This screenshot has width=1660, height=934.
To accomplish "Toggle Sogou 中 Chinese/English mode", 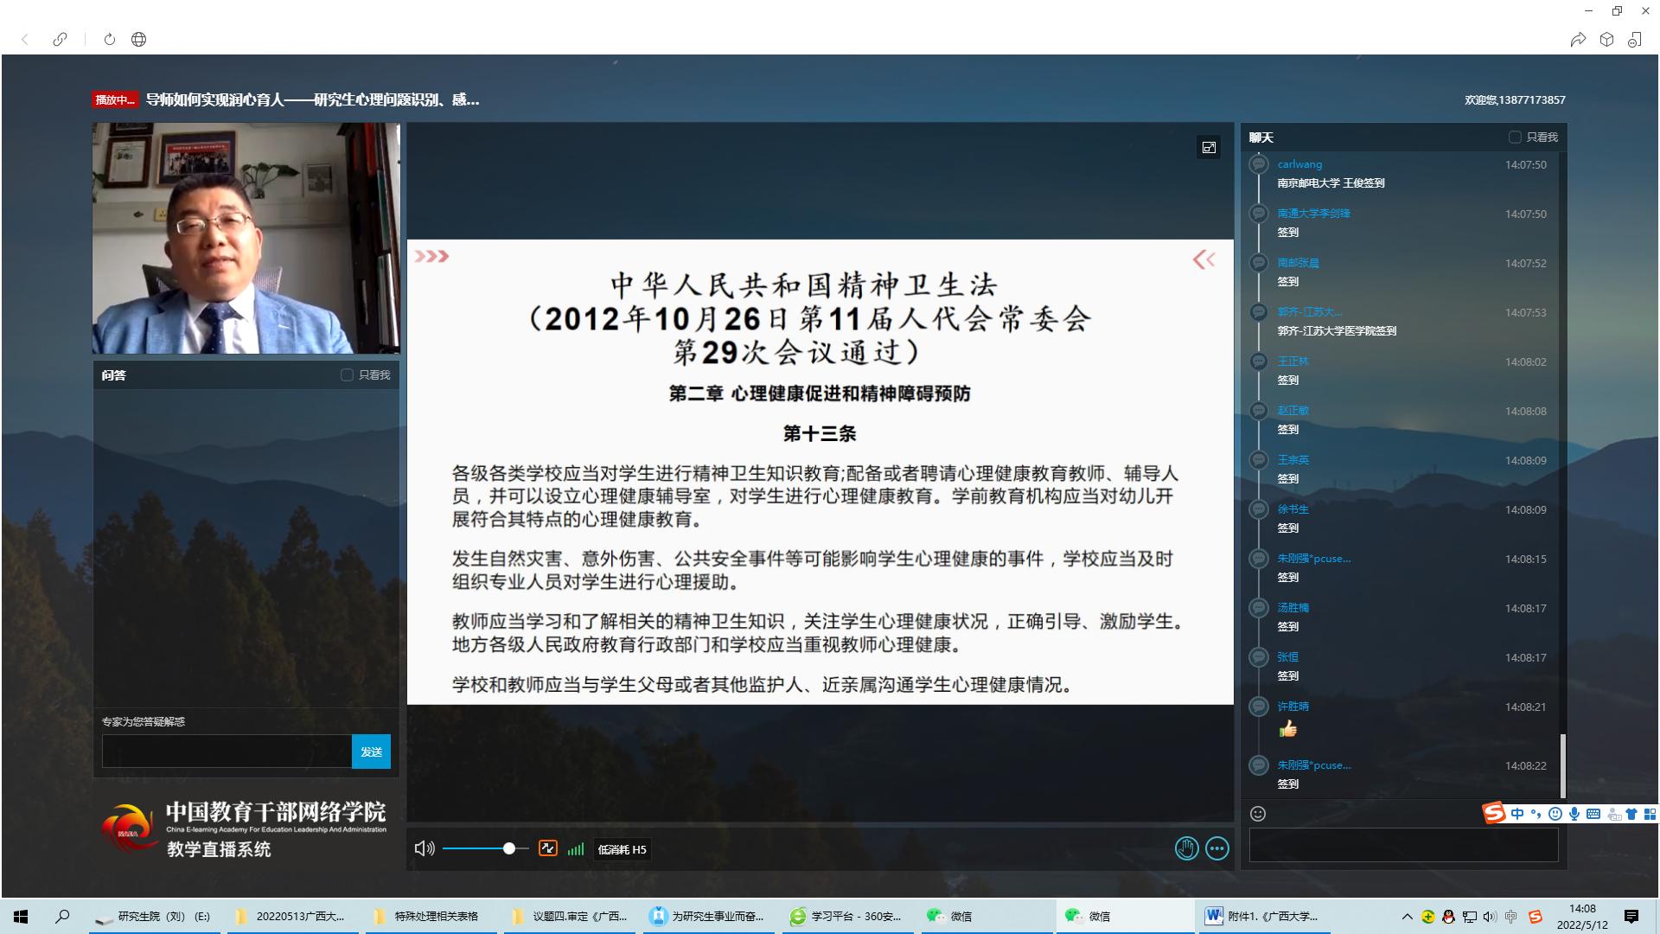I will coord(1517,814).
